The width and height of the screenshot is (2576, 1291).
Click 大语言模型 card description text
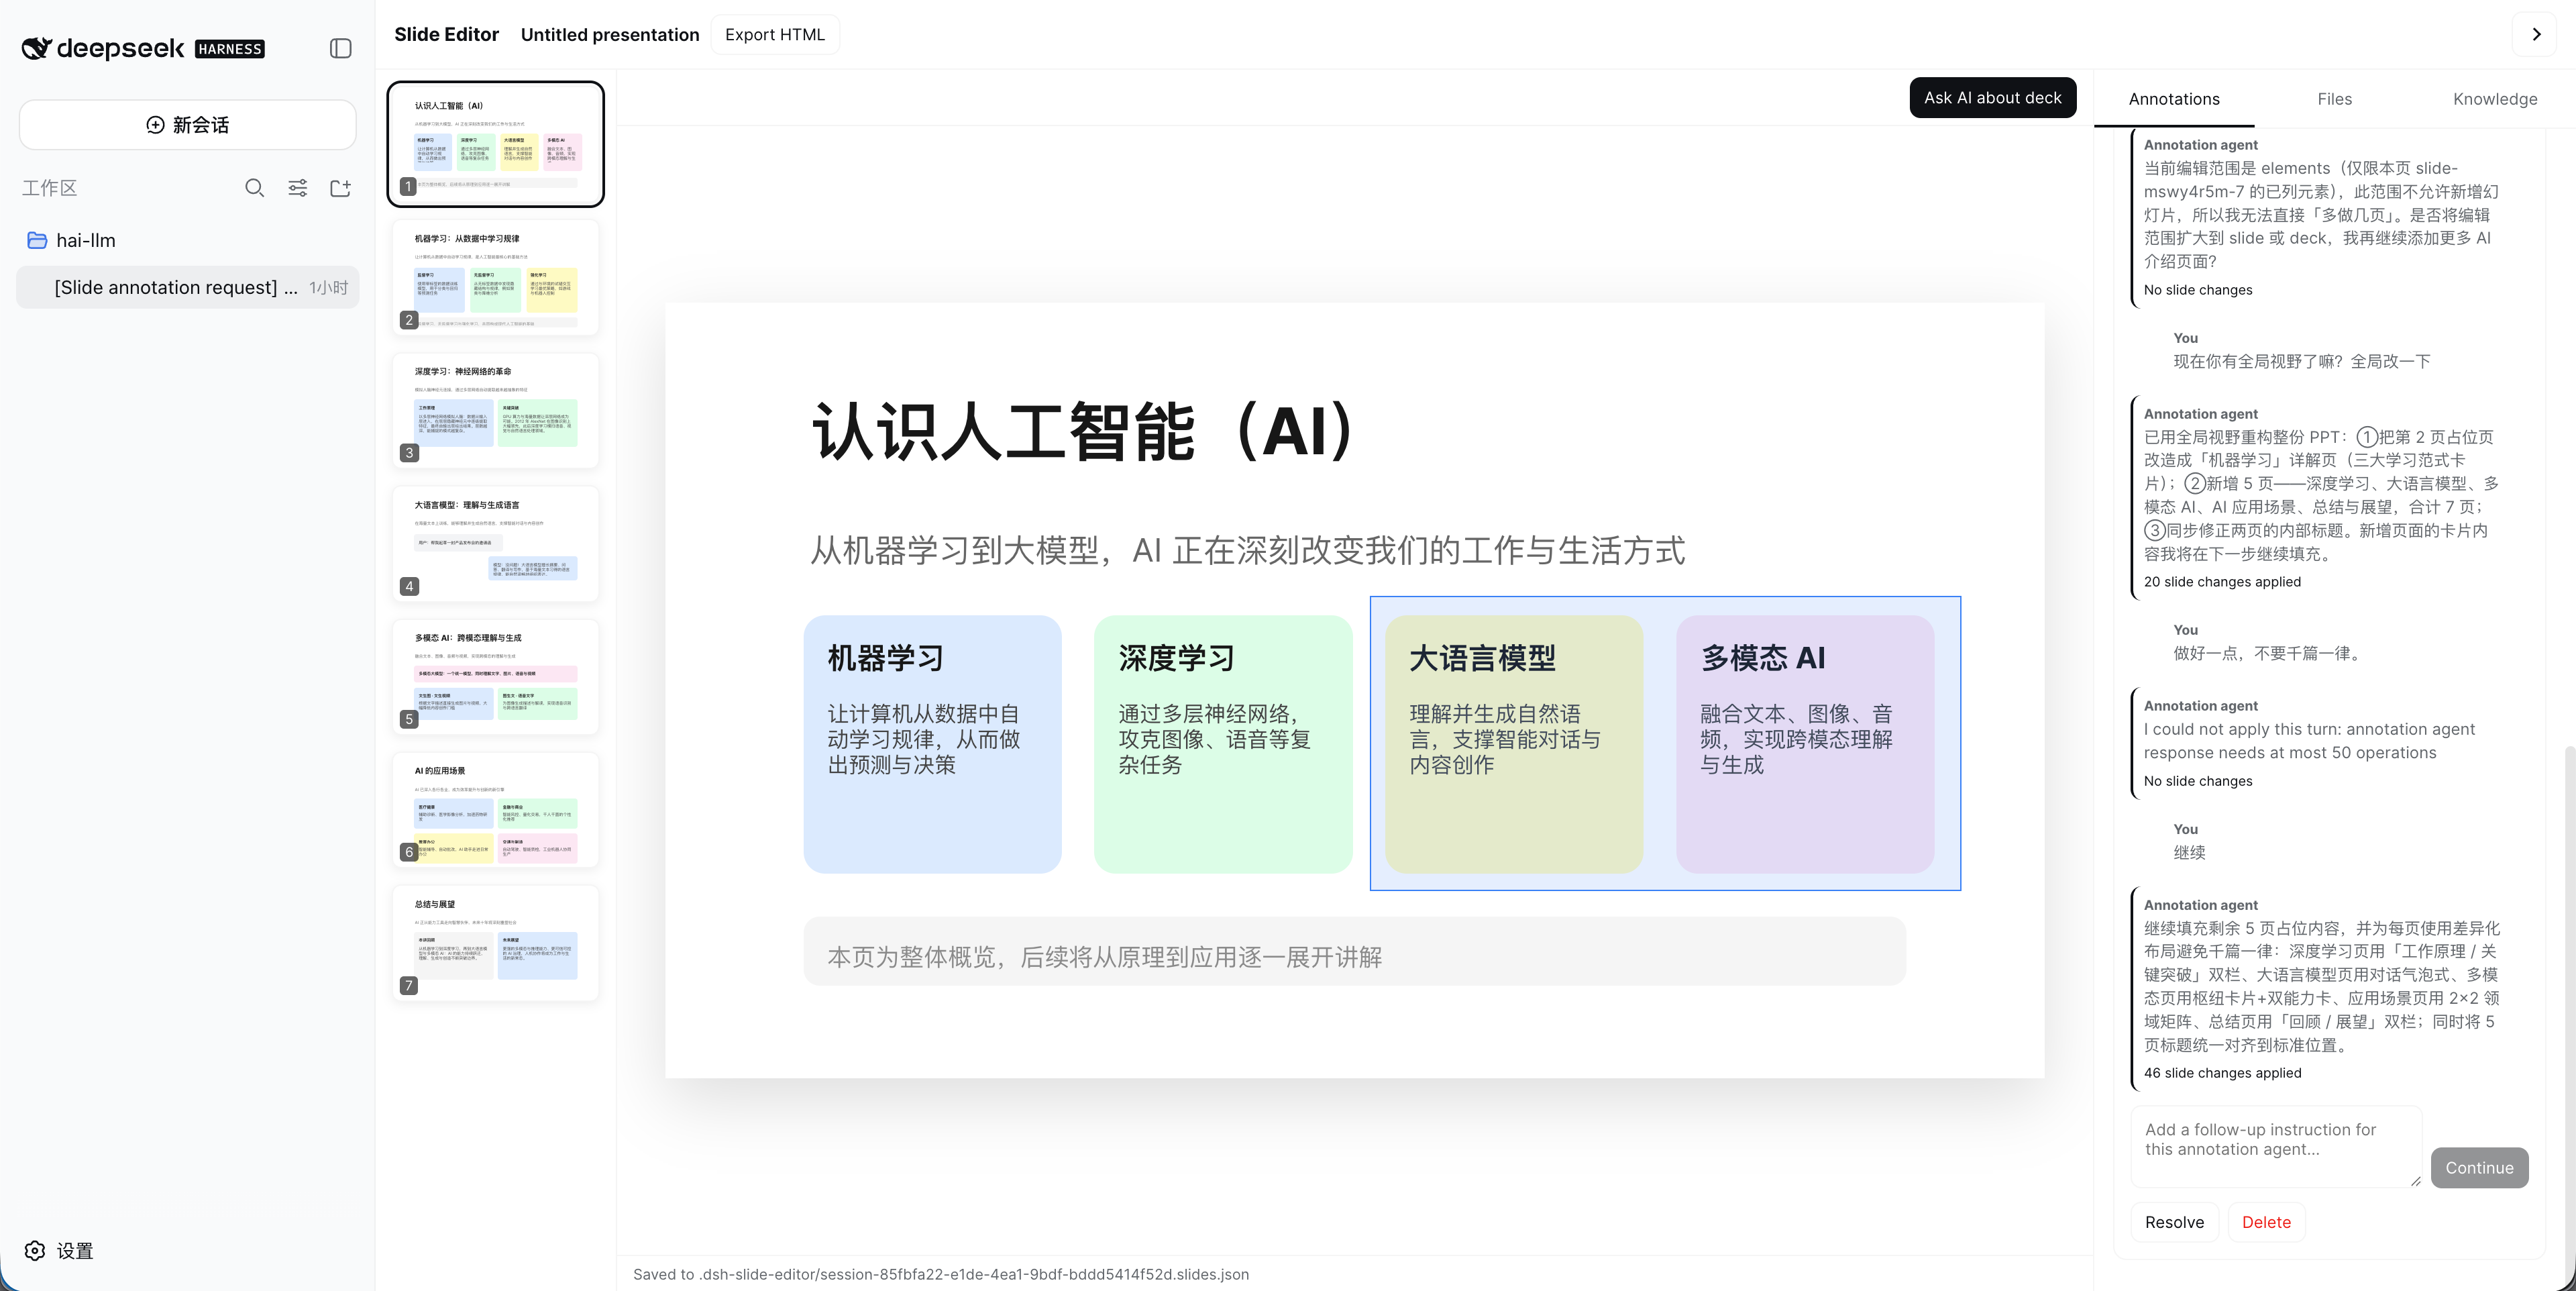pos(1505,739)
